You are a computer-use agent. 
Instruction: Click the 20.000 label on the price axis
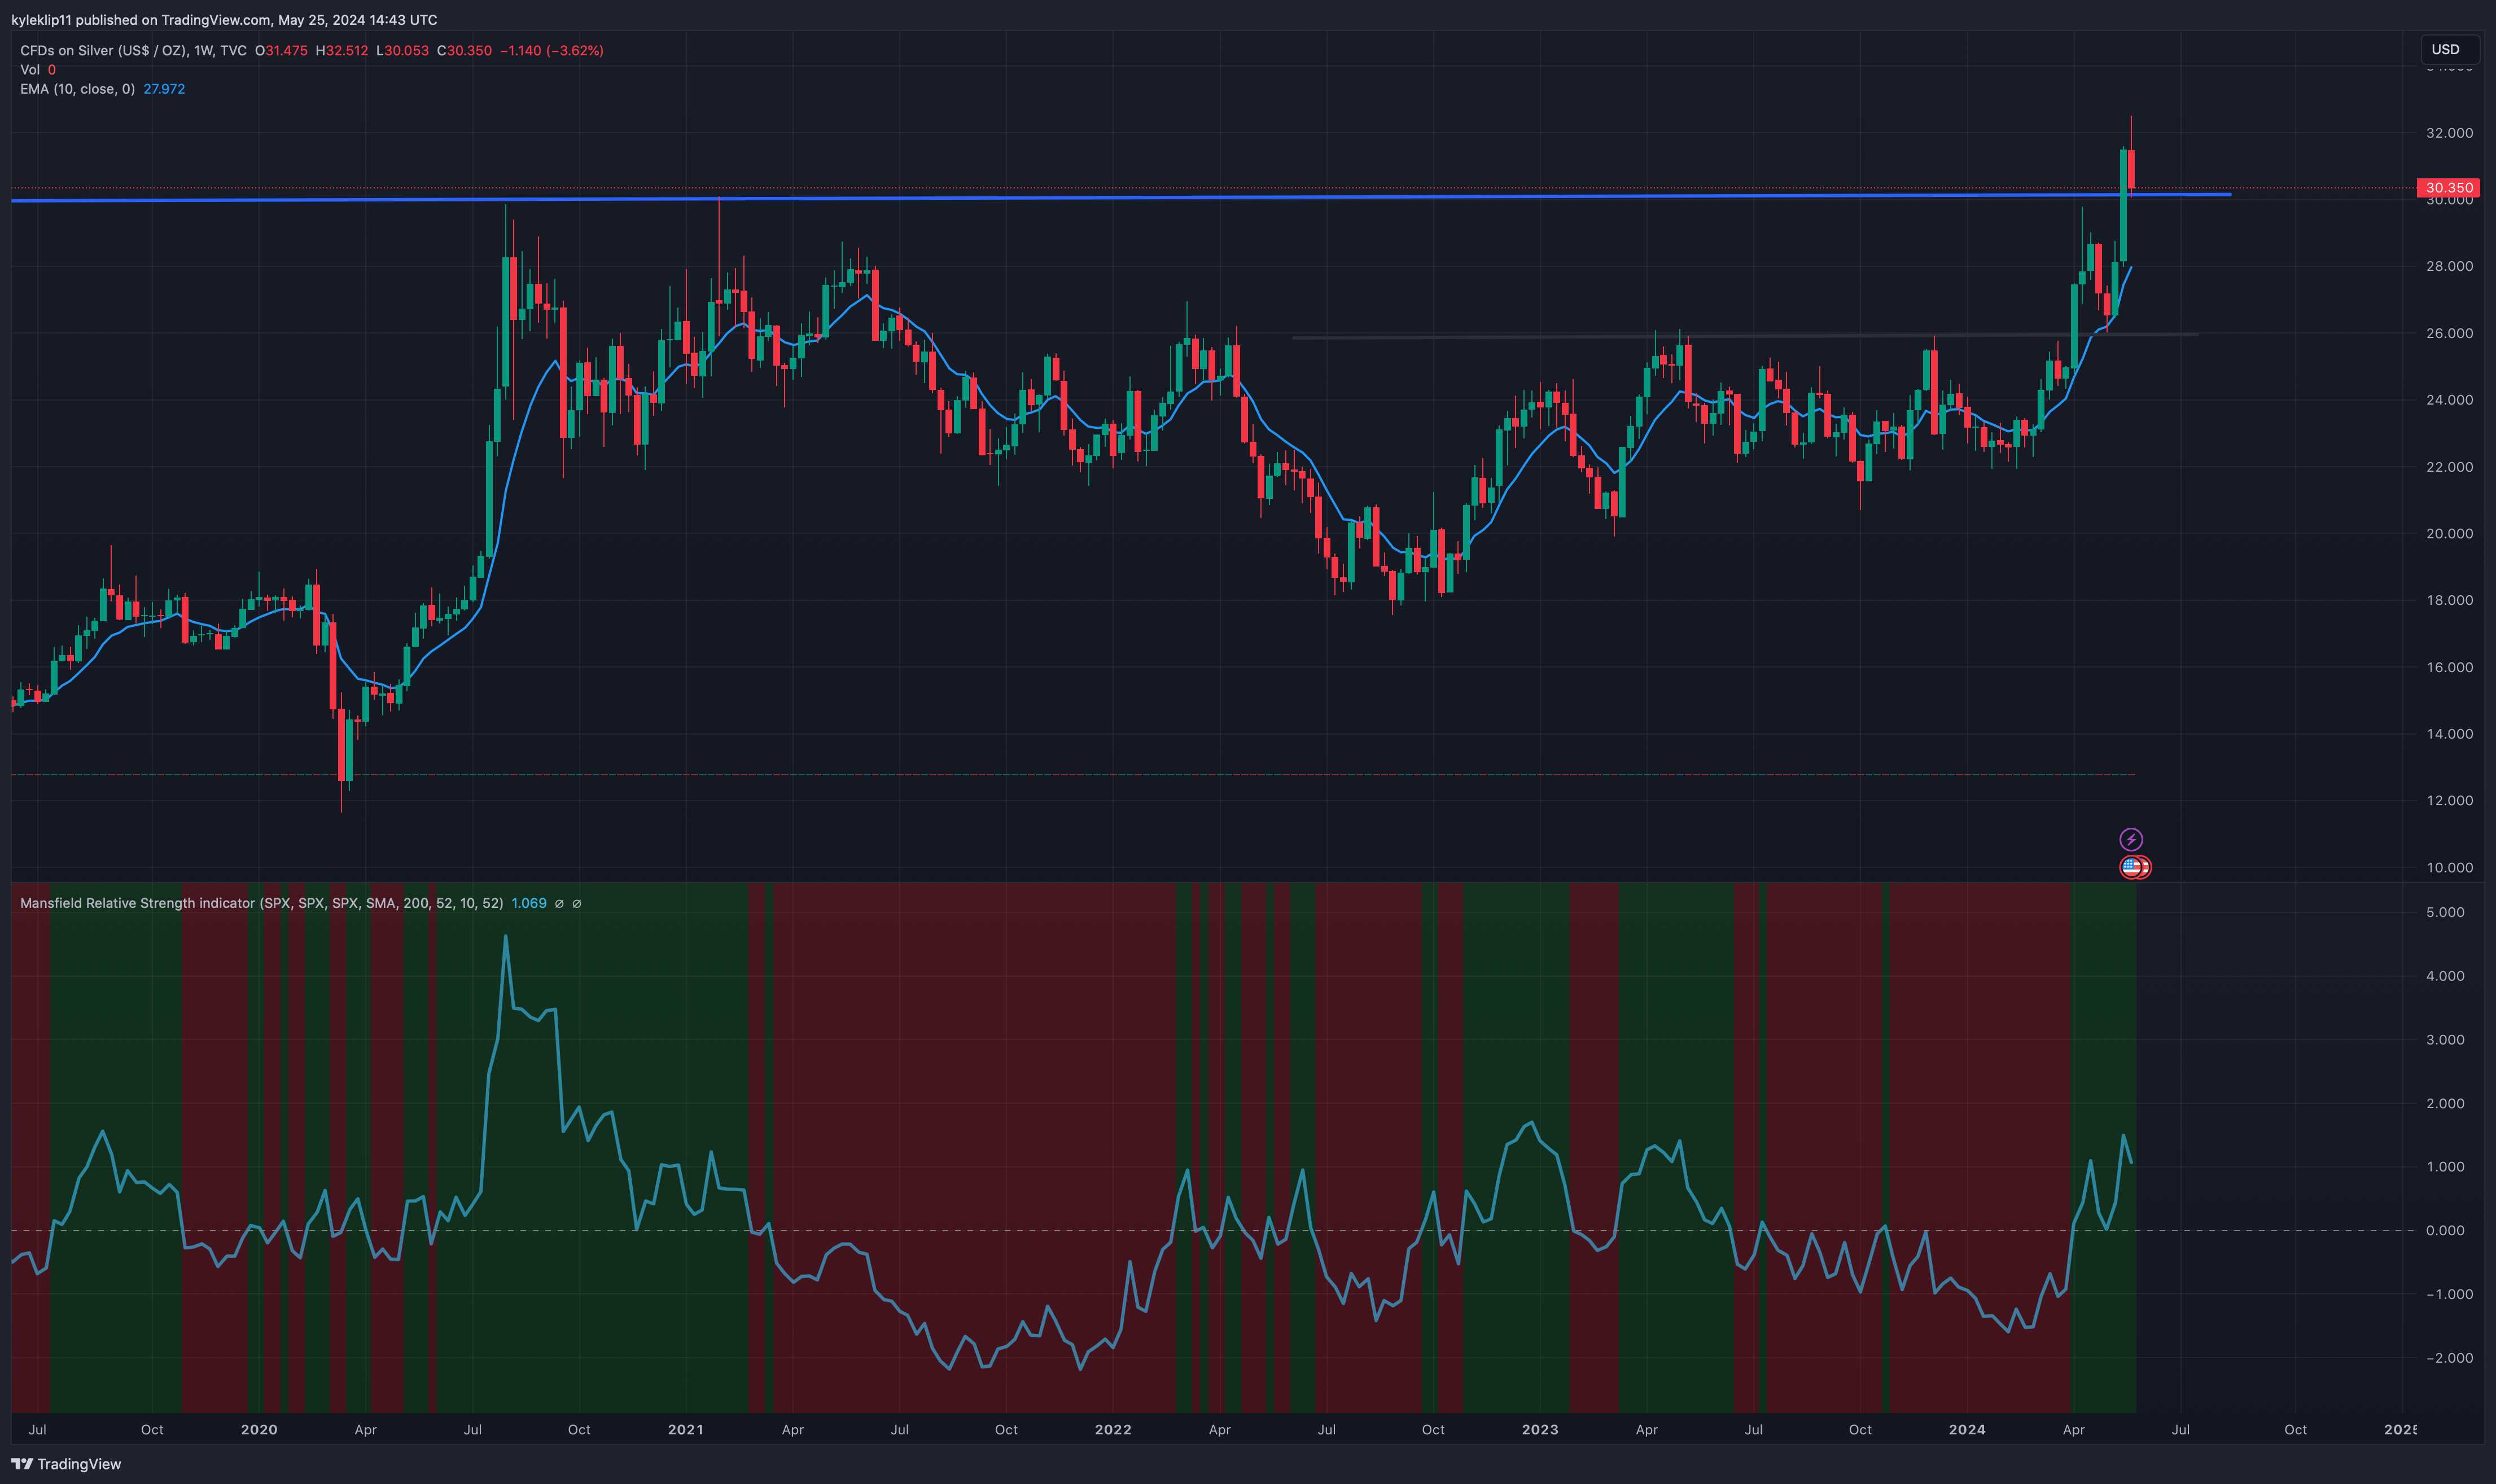pos(2449,533)
